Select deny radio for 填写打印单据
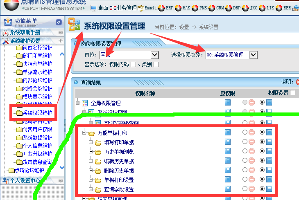This screenshot has height=200, width=299. (245, 142)
